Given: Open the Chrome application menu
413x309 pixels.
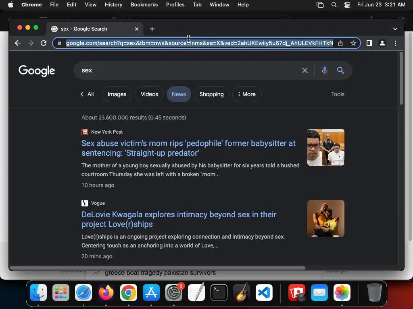Looking at the screenshot, I should coord(31,5).
